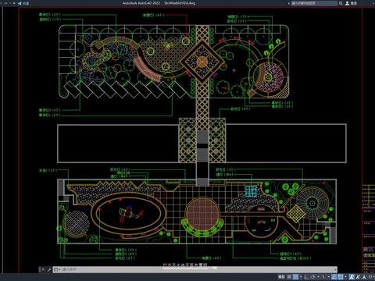The image size is (375, 281).
Task: Click the search magnifier icon
Action: 341,3
